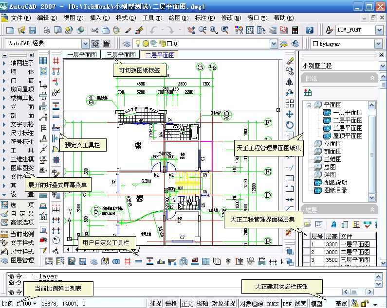Toggle 正交 ortho mode

click(187, 304)
